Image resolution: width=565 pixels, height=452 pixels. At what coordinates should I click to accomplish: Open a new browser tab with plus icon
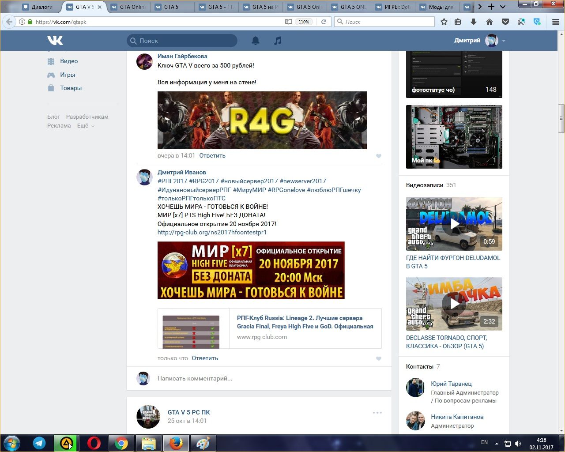click(491, 7)
